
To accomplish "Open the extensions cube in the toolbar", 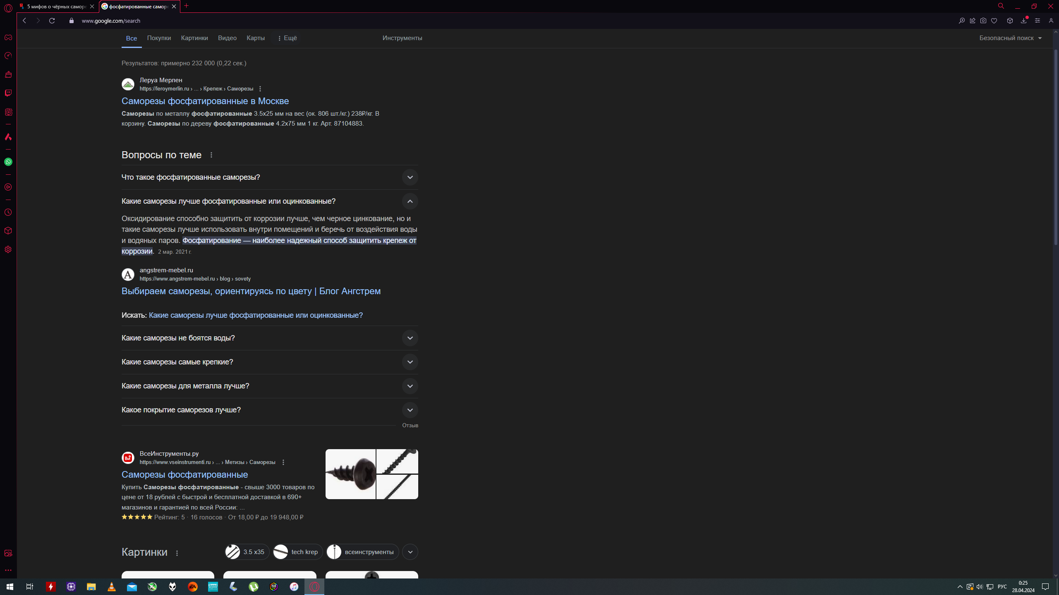I will tap(1010, 21).
